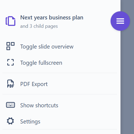Open the Next years business plan title
This screenshot has width=134, height=134.
tap(52, 18)
